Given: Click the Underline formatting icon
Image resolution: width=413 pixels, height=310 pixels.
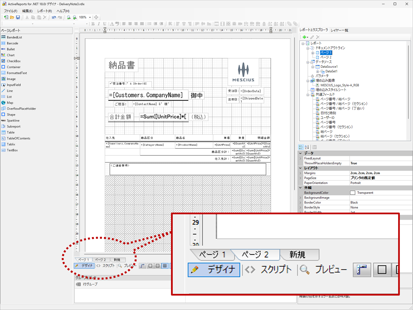Looking at the screenshot, I should click(x=105, y=24).
